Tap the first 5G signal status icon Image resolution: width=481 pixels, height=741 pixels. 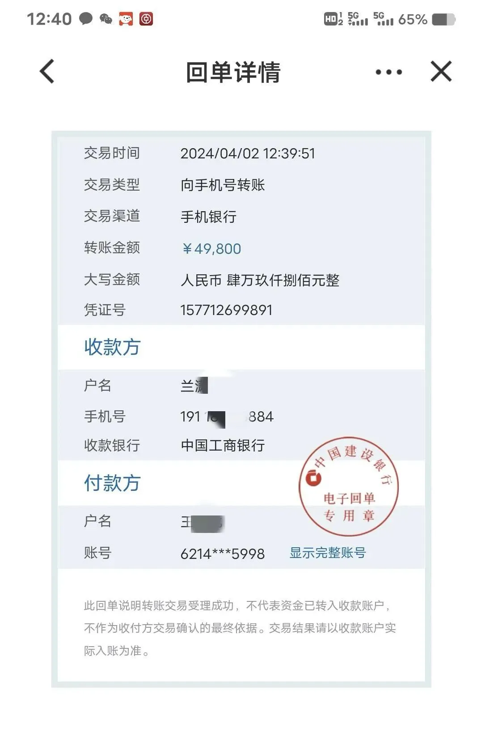(358, 19)
